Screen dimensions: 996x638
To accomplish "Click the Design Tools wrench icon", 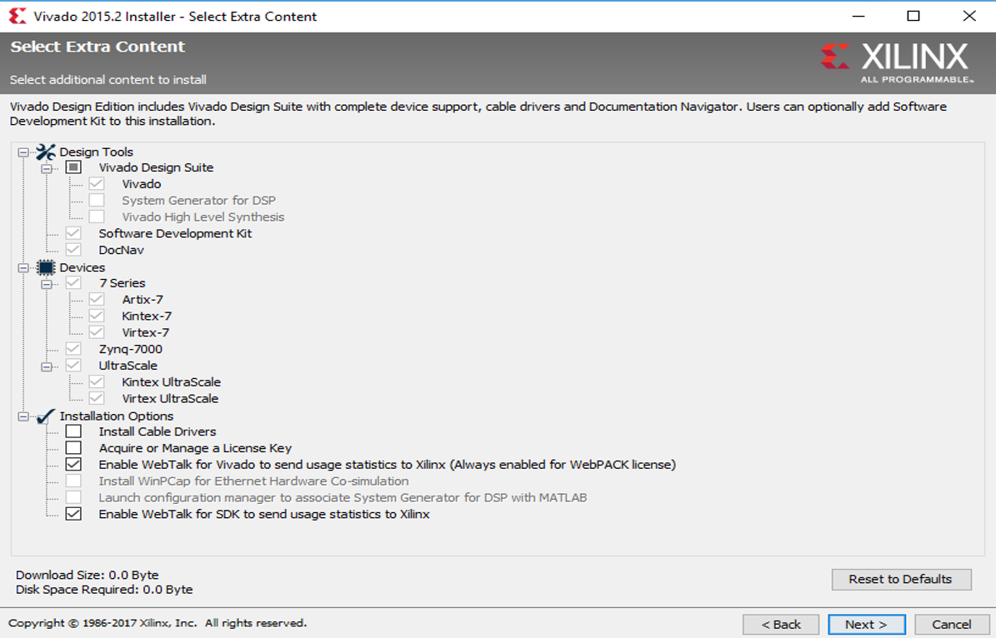I will coord(45,152).
